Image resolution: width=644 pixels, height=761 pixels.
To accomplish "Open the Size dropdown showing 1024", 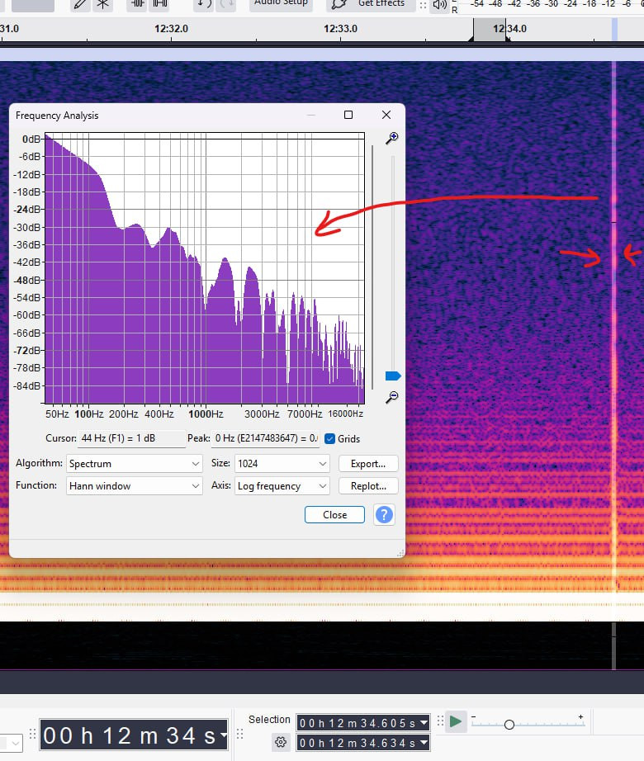I will (x=282, y=464).
